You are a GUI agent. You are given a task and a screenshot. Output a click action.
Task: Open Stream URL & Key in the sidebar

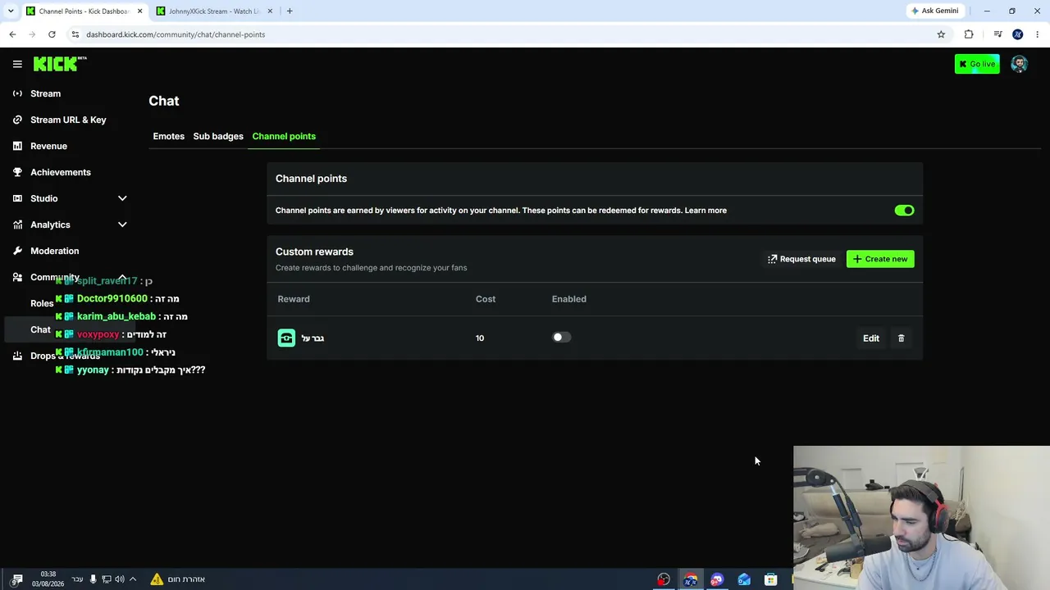click(68, 120)
